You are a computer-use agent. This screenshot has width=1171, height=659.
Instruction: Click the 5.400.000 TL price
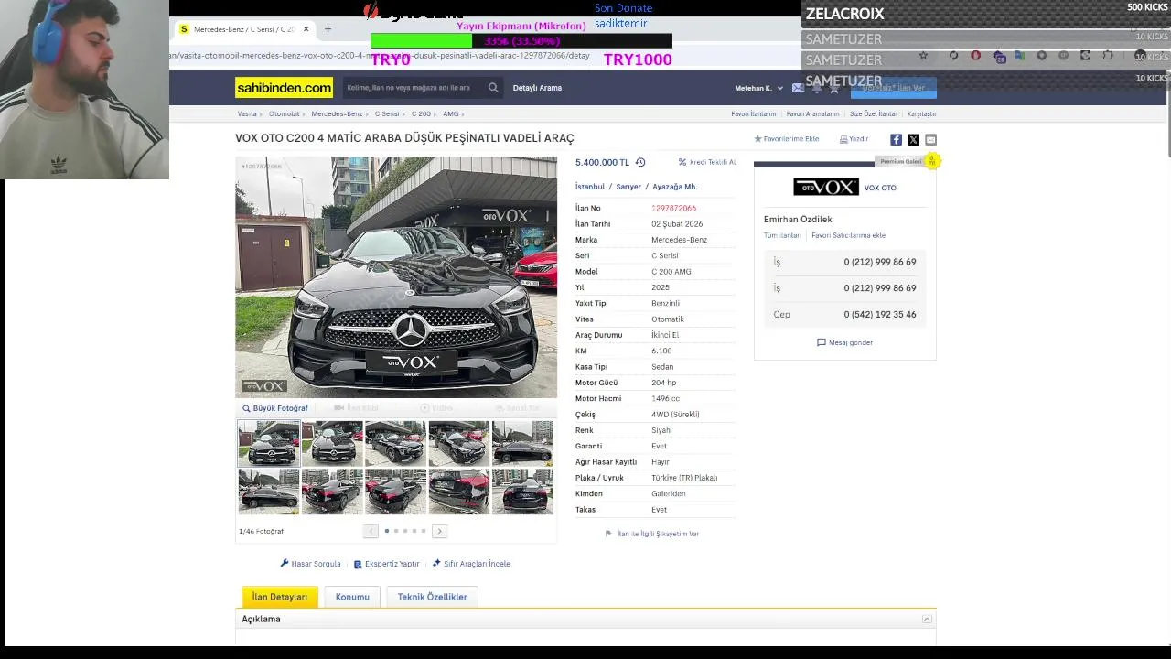(x=602, y=162)
